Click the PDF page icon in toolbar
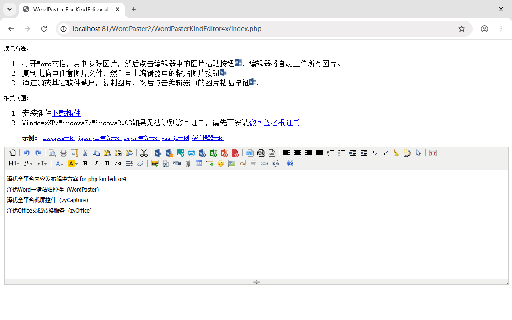The image size is (512, 320). click(272, 153)
